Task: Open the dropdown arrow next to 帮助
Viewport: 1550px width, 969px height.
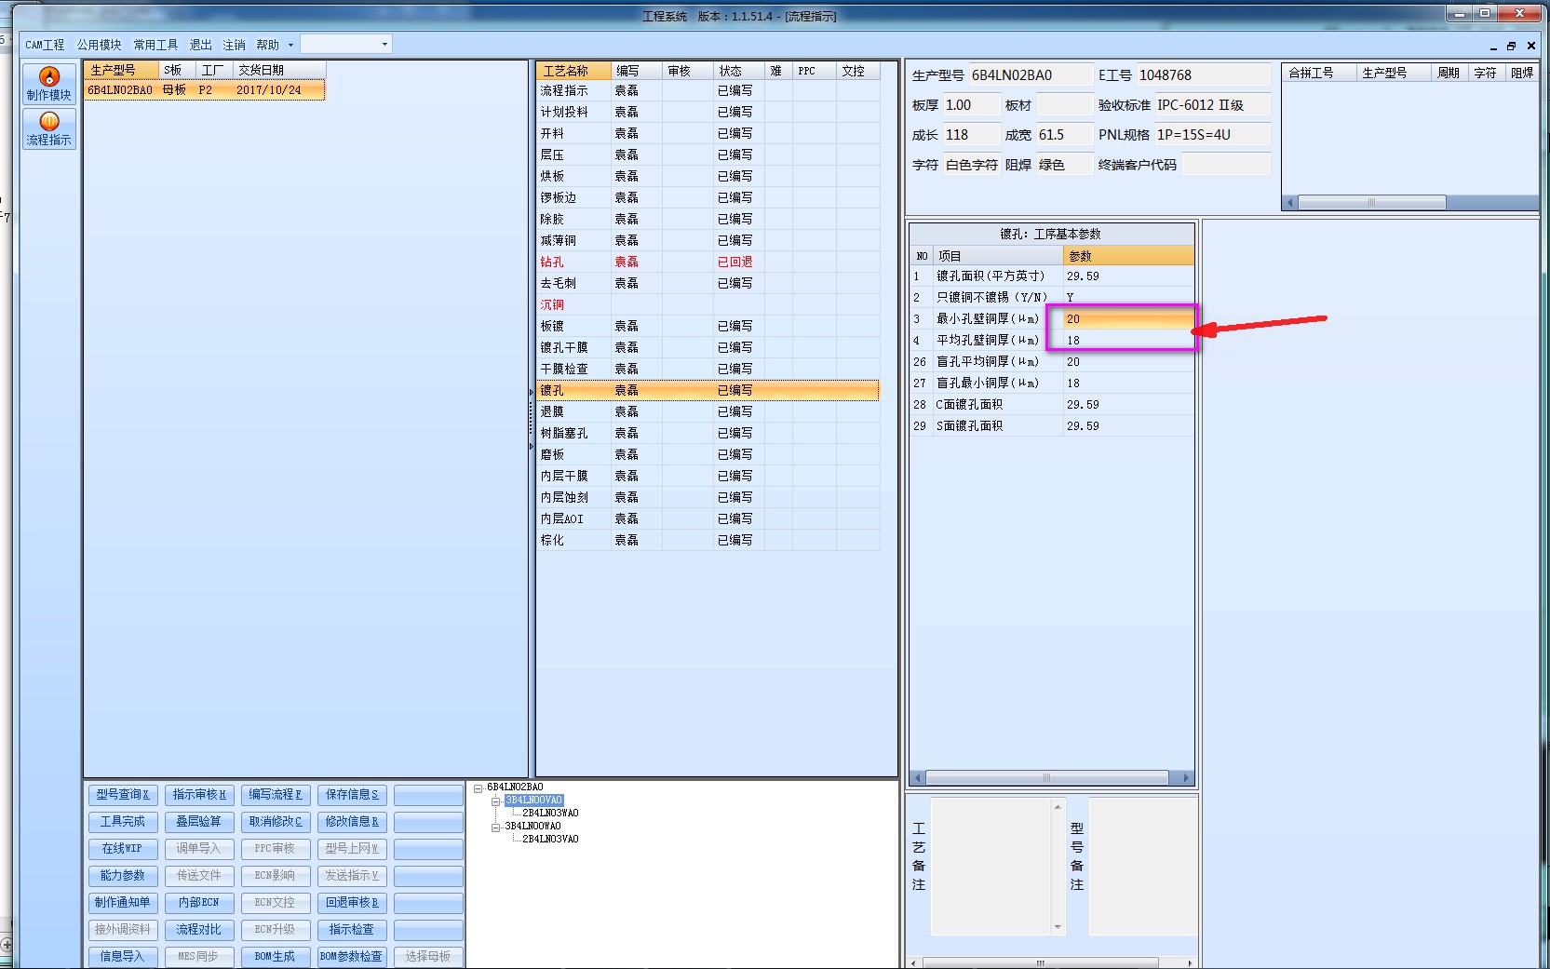Action: point(290,45)
